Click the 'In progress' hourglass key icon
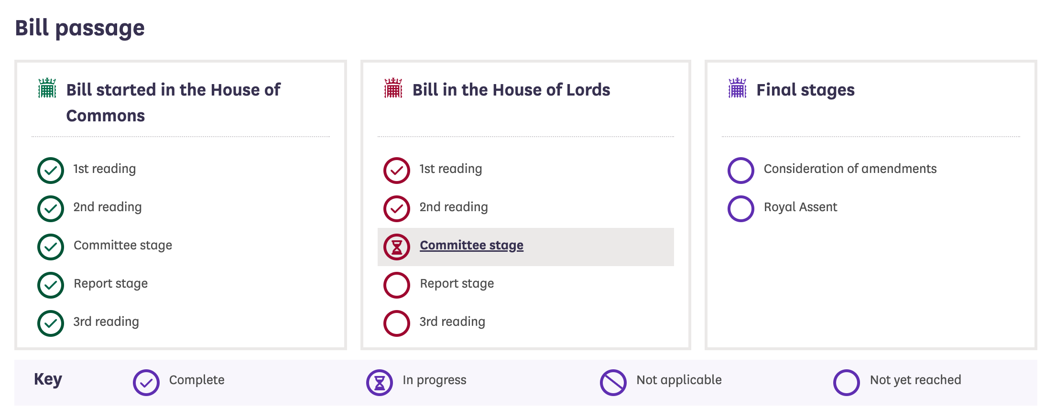 pyautogui.click(x=380, y=383)
